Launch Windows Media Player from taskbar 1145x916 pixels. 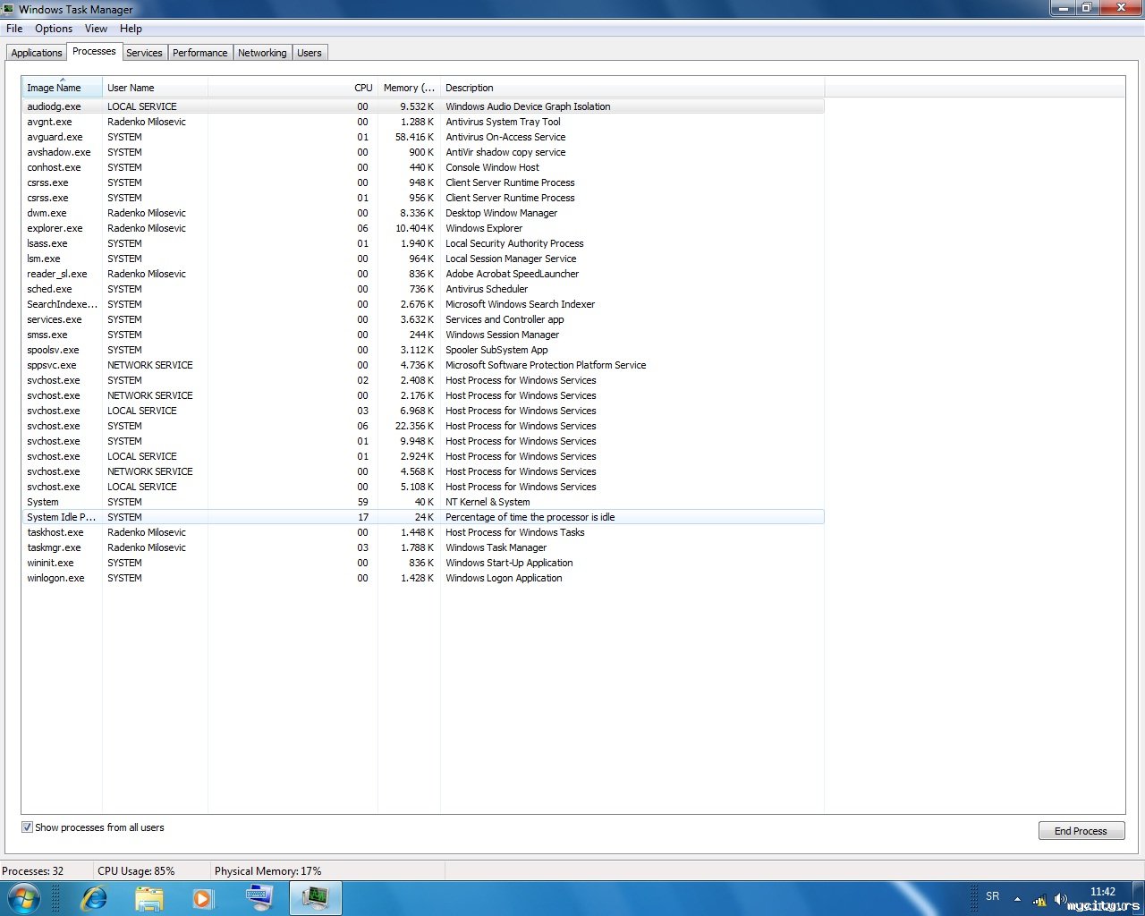coord(204,898)
